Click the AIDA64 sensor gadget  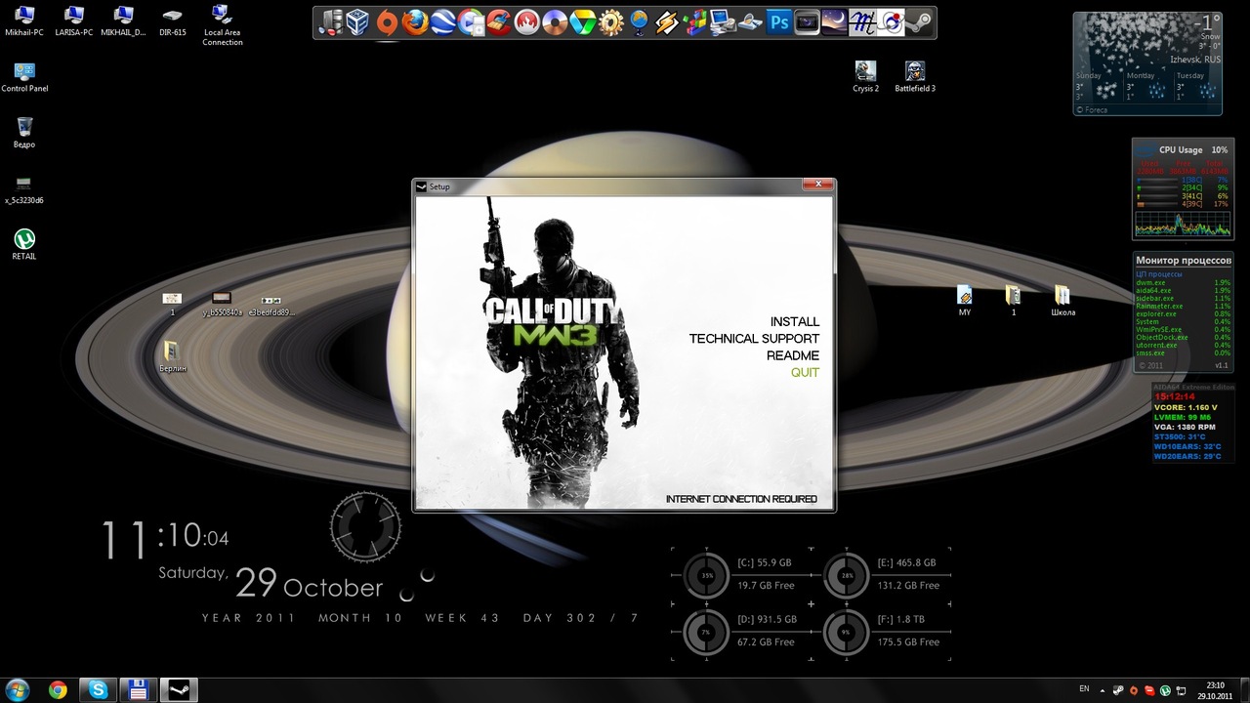[x=1192, y=422]
